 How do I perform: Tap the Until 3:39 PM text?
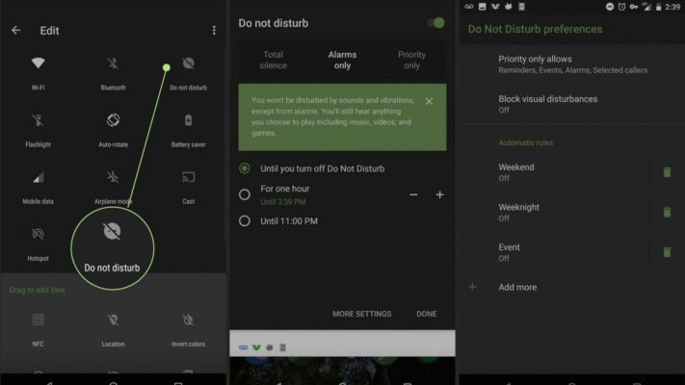pos(283,202)
